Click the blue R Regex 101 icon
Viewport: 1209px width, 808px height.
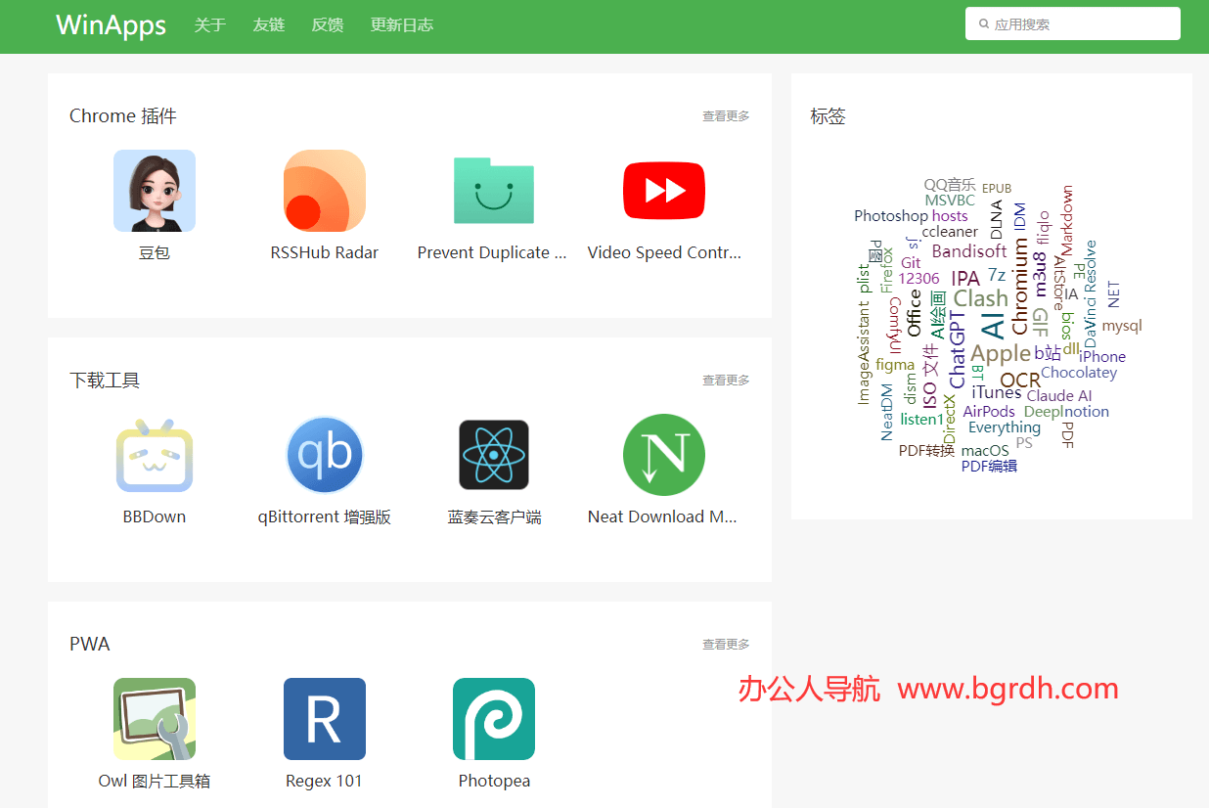tap(325, 719)
